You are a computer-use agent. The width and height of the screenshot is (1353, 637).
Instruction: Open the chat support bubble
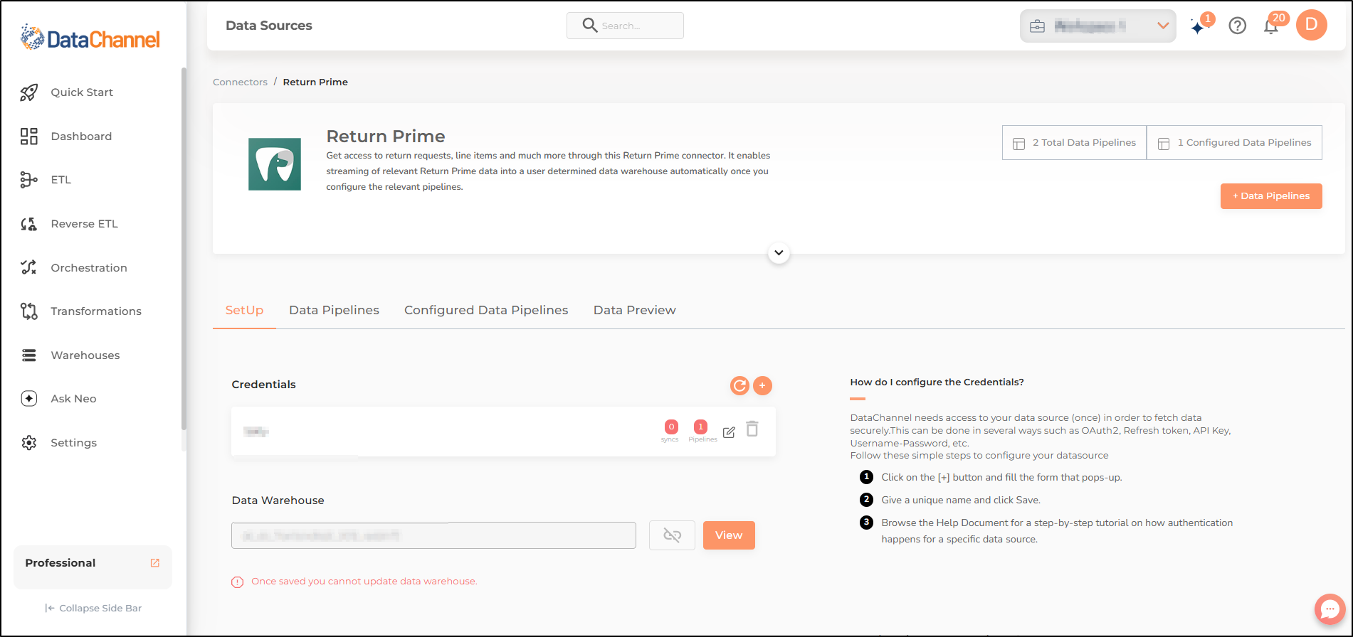[x=1330, y=609]
